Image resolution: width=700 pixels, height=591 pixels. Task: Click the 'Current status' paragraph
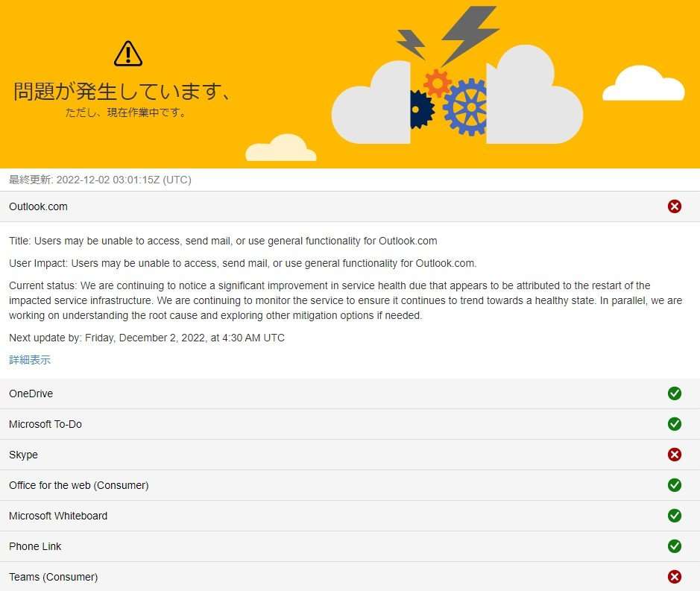coord(346,300)
